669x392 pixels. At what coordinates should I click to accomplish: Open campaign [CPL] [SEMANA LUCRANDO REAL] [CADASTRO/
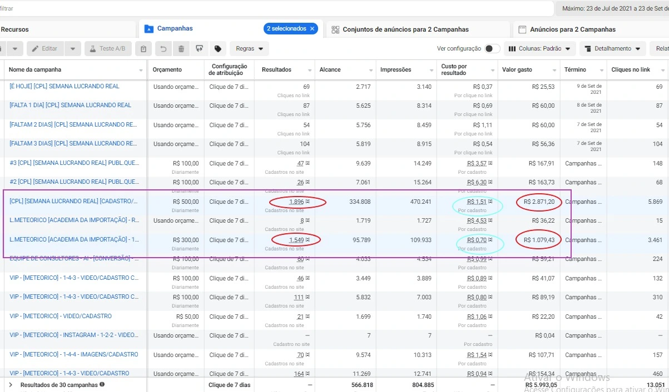point(73,201)
